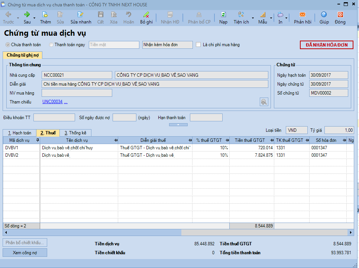Click the Nhà cung cấp code field NCC00021
Screen dimensions: 359x268
click(x=77, y=75)
